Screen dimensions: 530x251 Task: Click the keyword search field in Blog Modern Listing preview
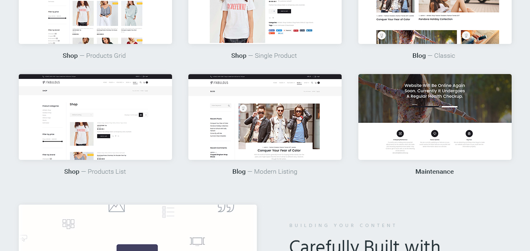pyautogui.click(x=221, y=106)
